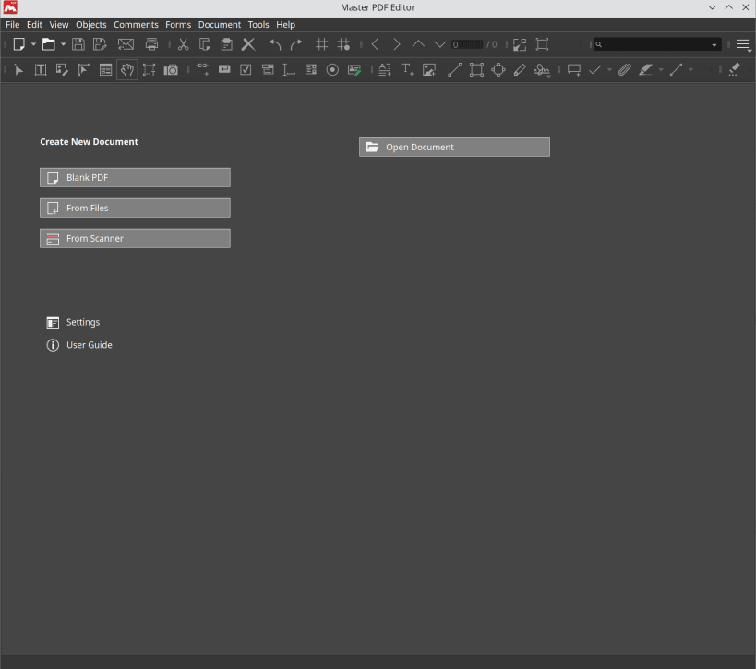Select the Hand tool
Viewport: 756px width, 669px height.
[x=127, y=70]
